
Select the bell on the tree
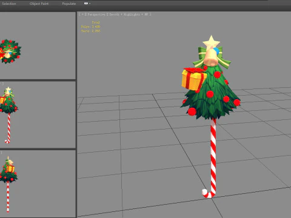[211, 58]
